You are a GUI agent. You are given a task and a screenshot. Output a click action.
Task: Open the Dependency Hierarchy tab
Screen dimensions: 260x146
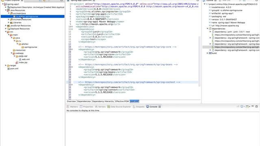coord(103,101)
